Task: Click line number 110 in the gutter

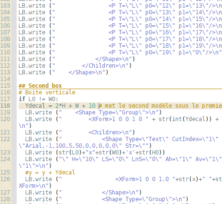Action: coord(5,52)
